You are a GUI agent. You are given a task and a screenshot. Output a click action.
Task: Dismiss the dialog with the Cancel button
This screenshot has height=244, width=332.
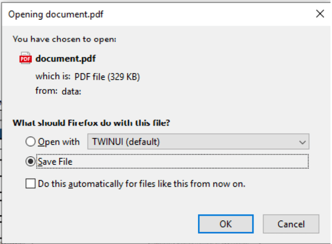coord(291,224)
